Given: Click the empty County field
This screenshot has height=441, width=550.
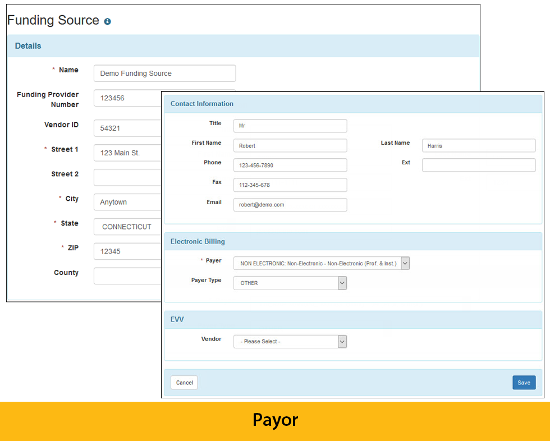Looking at the screenshot, I should (127, 276).
